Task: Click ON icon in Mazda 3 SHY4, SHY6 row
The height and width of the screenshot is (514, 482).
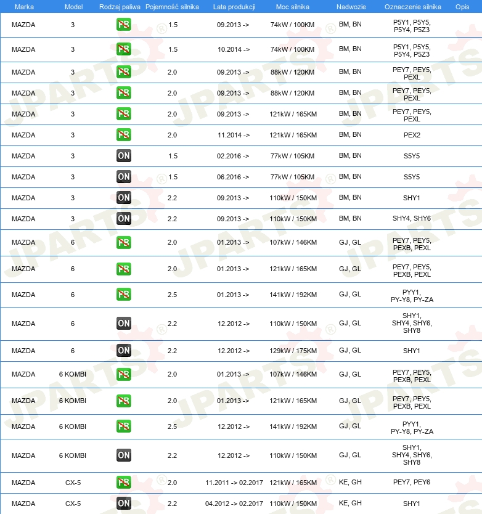Action: point(124,219)
